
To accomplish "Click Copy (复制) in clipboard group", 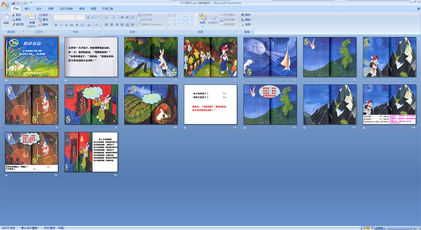I will coord(17,20).
